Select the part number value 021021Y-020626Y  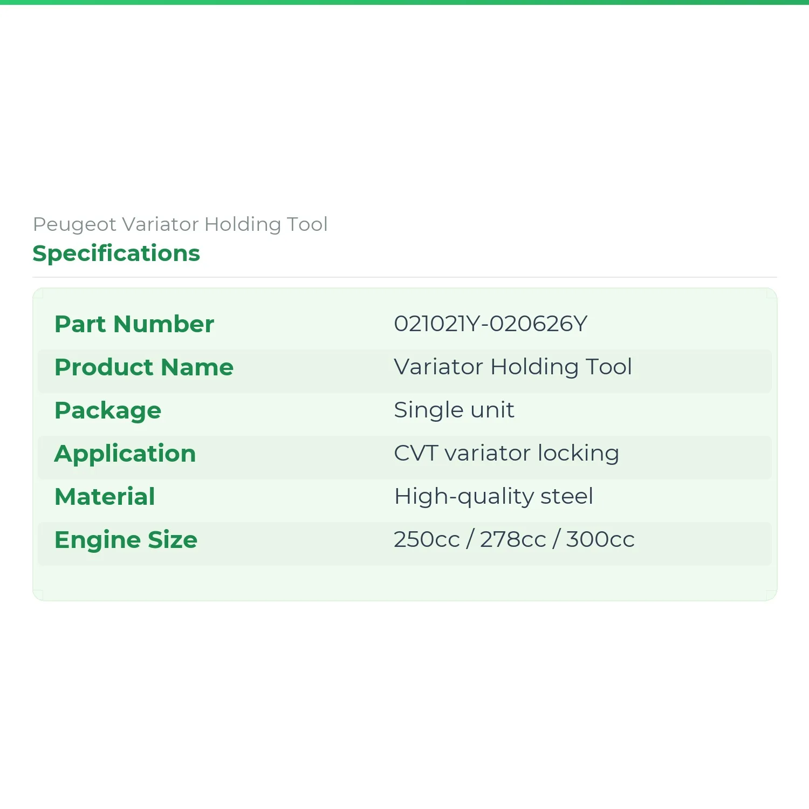click(x=490, y=324)
